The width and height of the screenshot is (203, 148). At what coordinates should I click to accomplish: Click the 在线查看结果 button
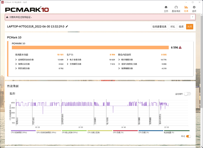[159, 27]
